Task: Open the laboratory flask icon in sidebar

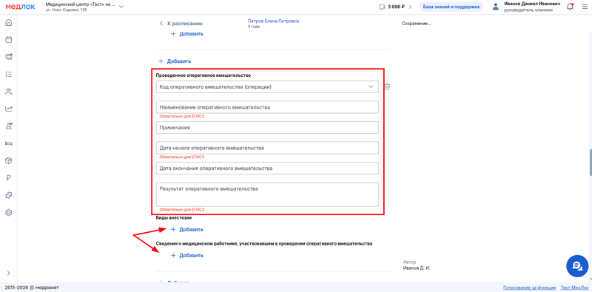Action: click(x=9, y=126)
